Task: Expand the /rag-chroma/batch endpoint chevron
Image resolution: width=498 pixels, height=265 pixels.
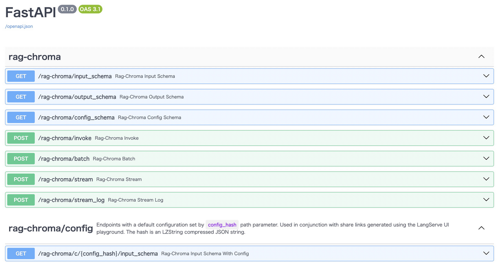Action: pyautogui.click(x=486, y=158)
